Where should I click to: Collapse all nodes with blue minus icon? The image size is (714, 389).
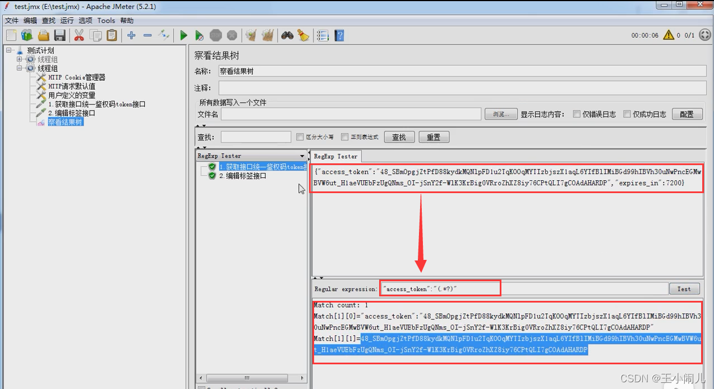(x=148, y=35)
